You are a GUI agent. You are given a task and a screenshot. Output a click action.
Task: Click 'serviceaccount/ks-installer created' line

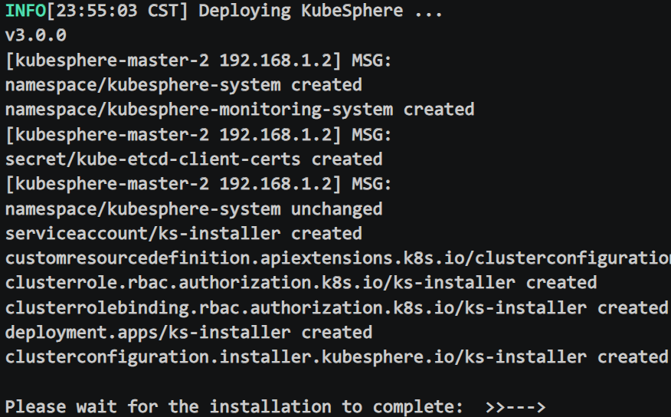184,234
